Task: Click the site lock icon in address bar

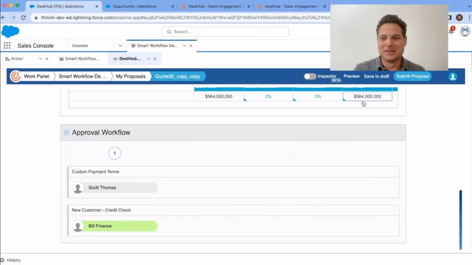Action: (x=36, y=18)
